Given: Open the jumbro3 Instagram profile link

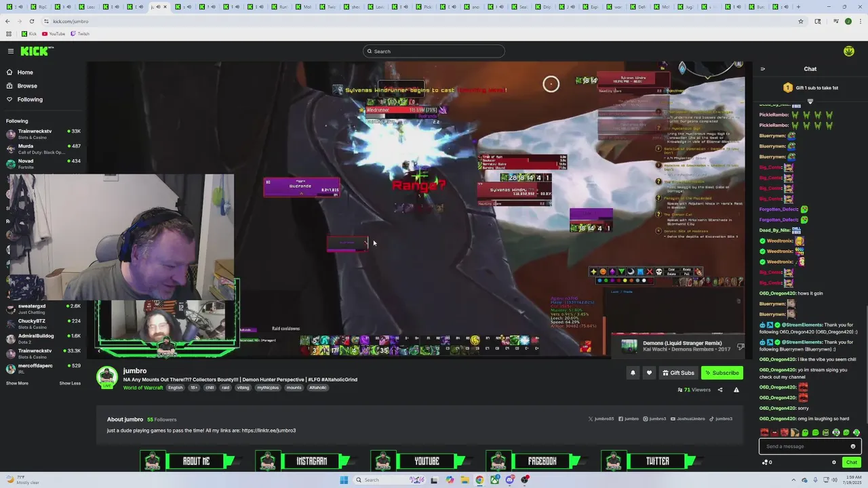Looking at the screenshot, I should coord(654,419).
